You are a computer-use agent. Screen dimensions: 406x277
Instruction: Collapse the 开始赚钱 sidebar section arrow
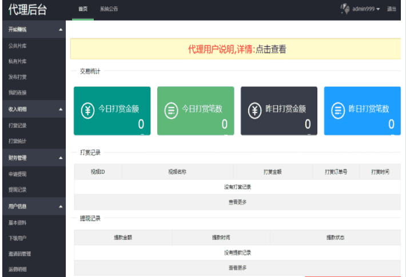coord(61,30)
